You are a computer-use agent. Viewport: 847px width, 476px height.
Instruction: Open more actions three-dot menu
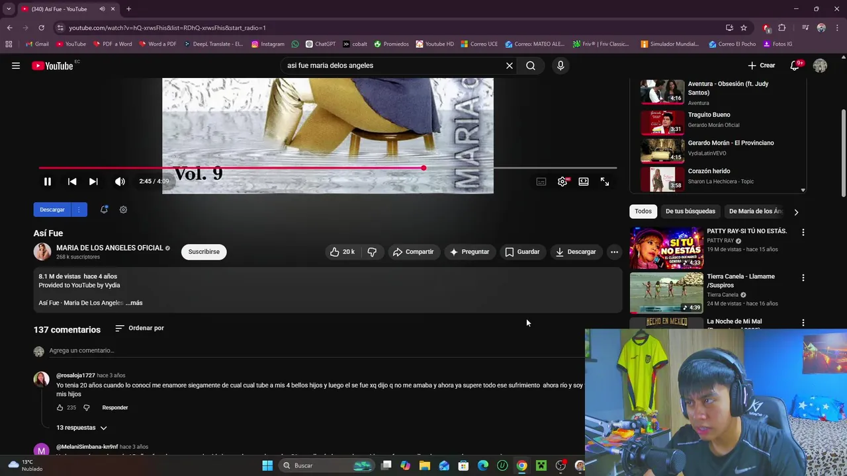coord(614,252)
